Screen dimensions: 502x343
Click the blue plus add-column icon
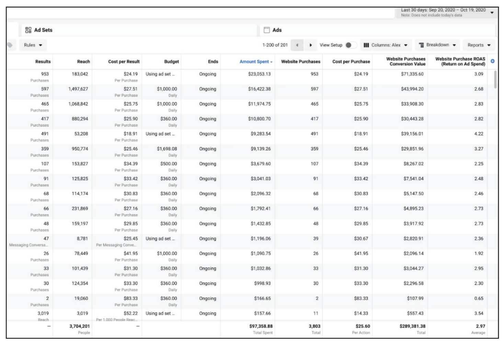tap(492, 61)
